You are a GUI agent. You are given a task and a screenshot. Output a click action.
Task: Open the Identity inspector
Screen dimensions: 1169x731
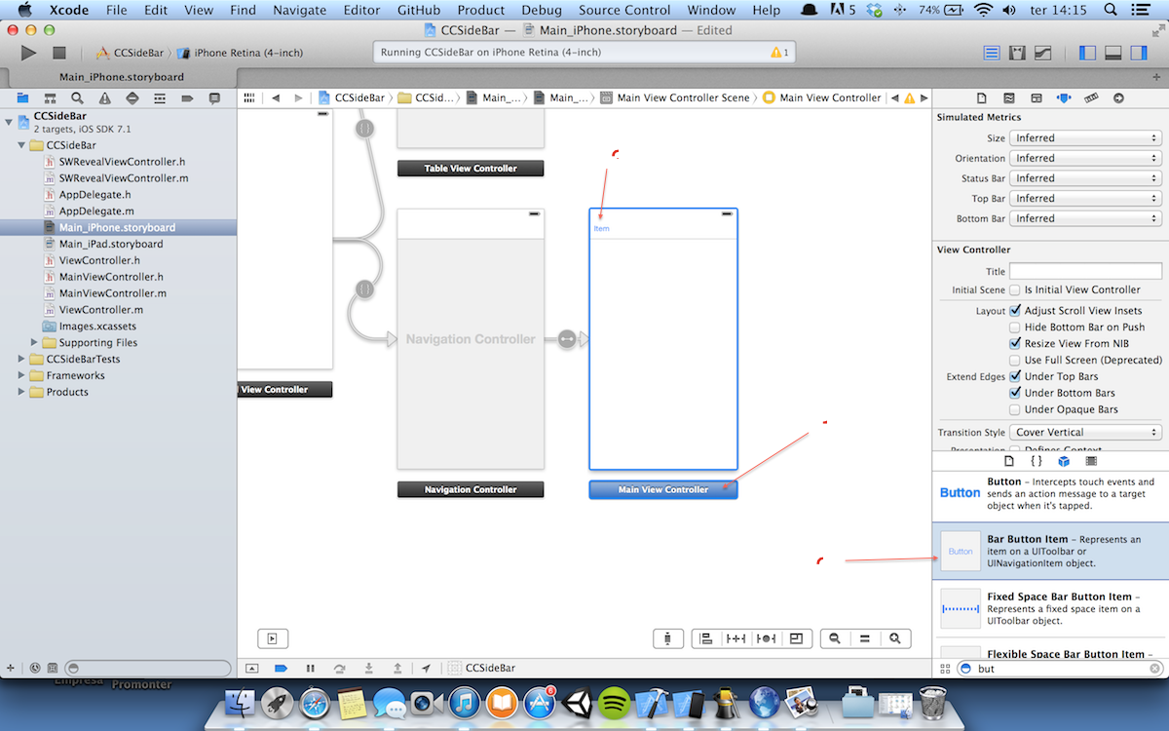tap(1037, 97)
